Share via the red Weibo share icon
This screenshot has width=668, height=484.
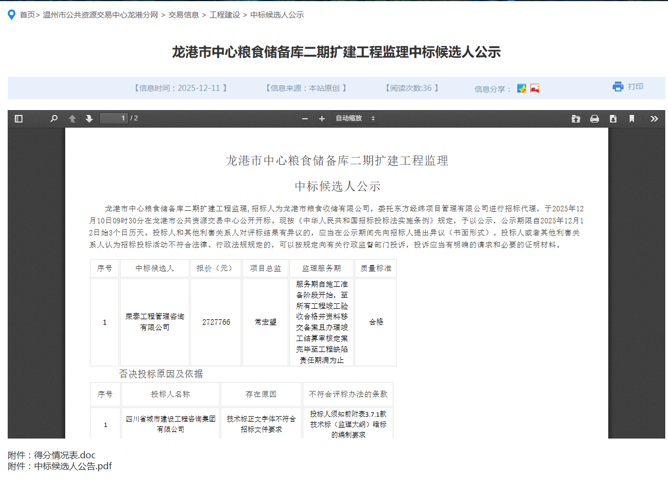pos(535,89)
